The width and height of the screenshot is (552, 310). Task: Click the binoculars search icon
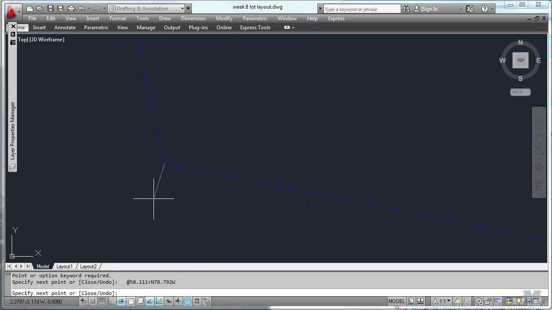pos(406,9)
